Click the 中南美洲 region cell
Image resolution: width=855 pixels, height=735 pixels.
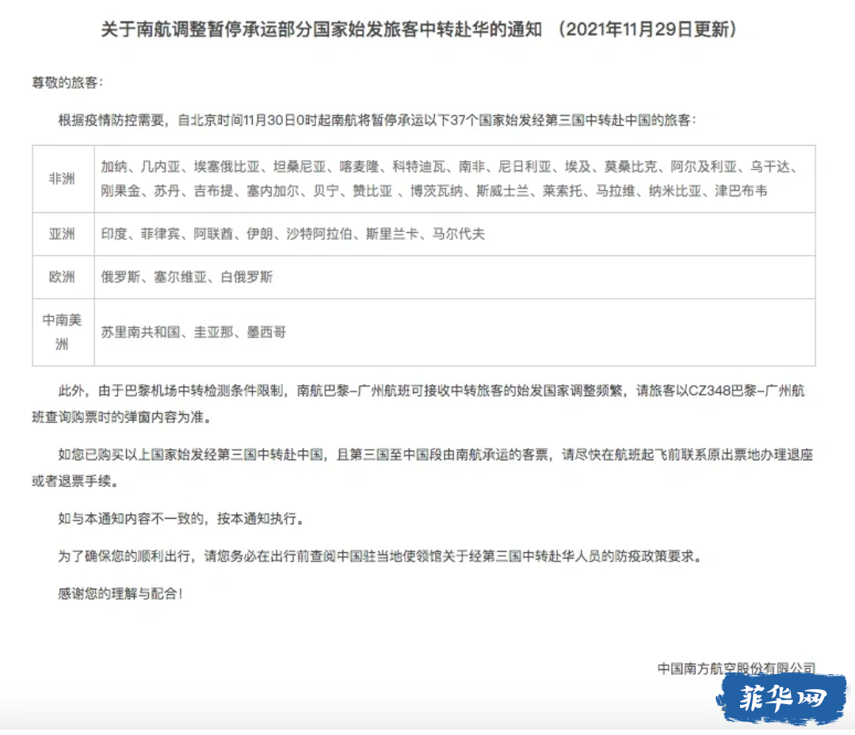63,332
